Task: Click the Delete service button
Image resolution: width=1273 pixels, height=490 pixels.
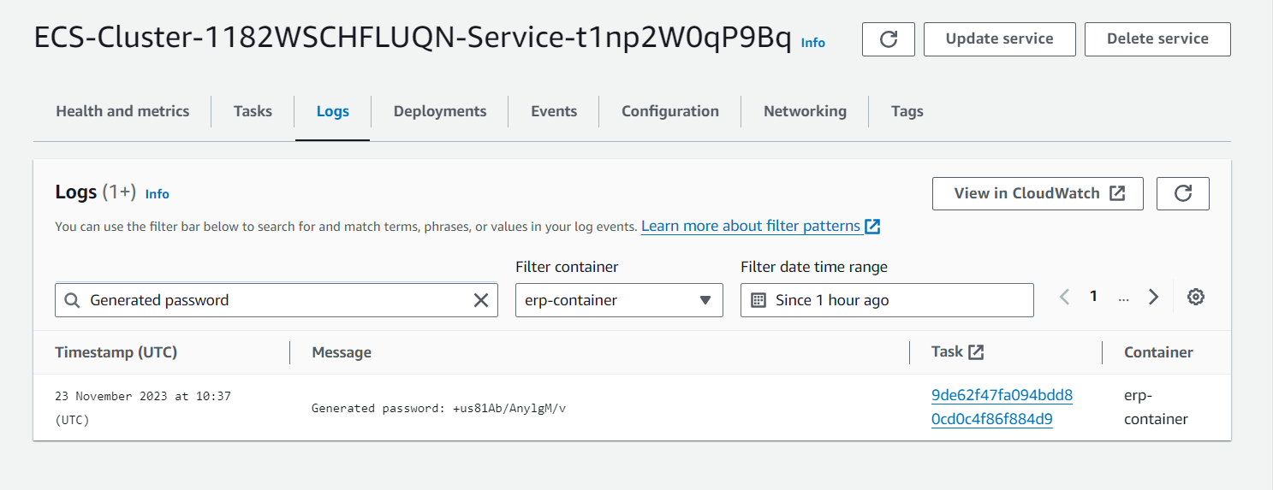Action: [x=1157, y=39]
